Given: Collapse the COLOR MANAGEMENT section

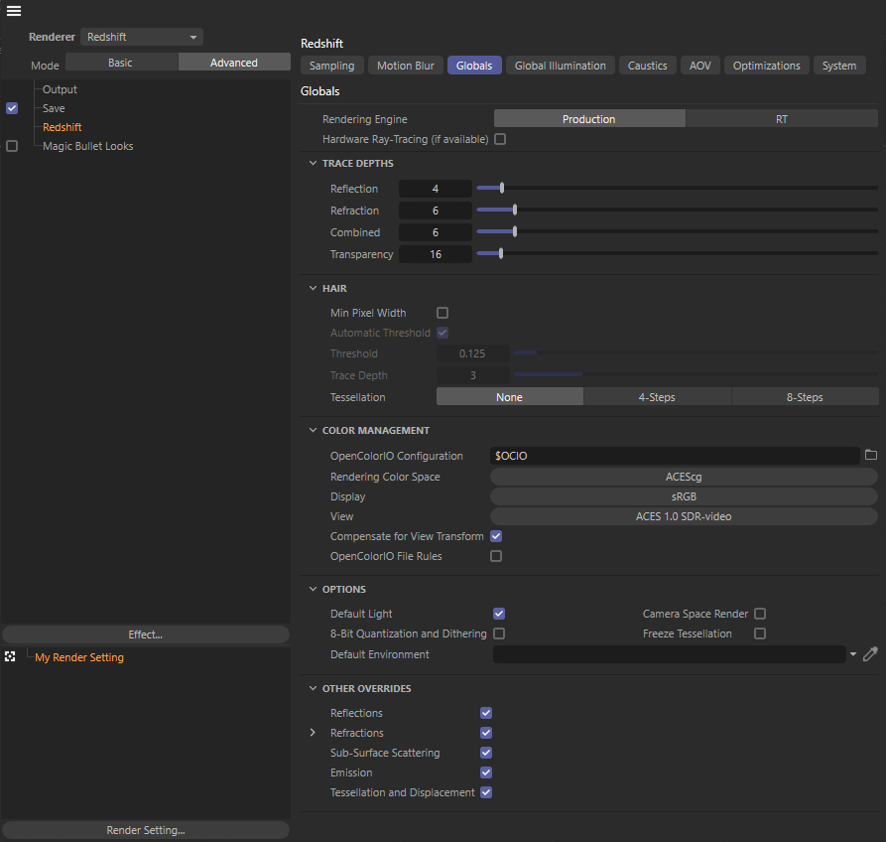Looking at the screenshot, I should coord(314,430).
